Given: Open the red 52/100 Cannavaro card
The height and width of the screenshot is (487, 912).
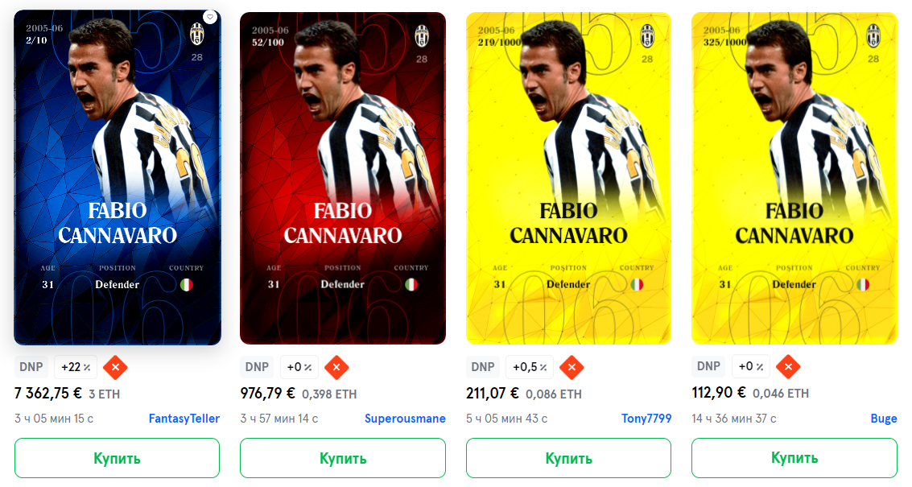Looking at the screenshot, I should (343, 178).
